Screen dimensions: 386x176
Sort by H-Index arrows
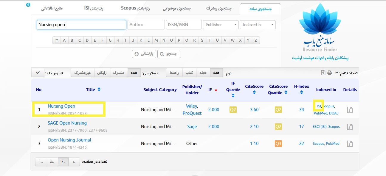coord(302,92)
